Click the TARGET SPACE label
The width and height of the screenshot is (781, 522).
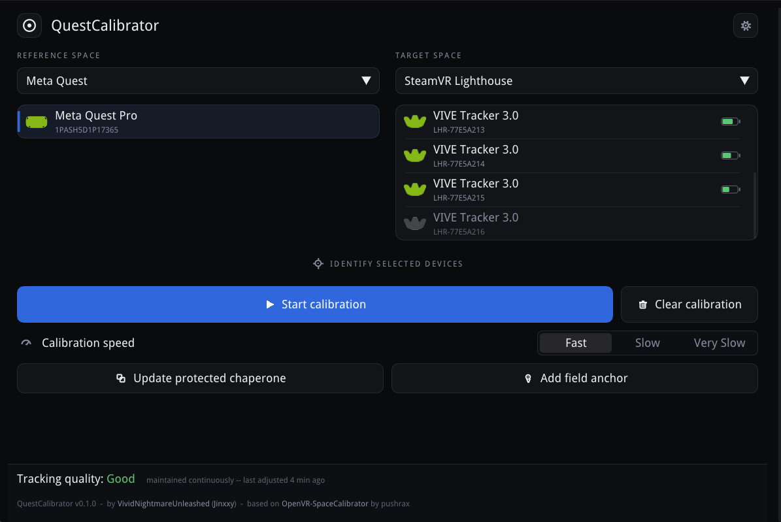(x=428, y=56)
